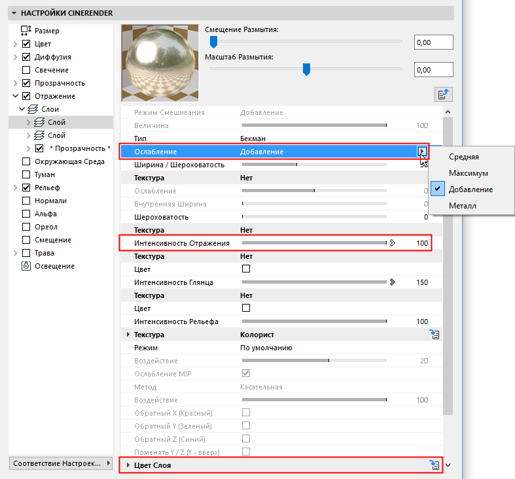
Task: Expand the Колорист Текстура row
Action: pos(128,335)
